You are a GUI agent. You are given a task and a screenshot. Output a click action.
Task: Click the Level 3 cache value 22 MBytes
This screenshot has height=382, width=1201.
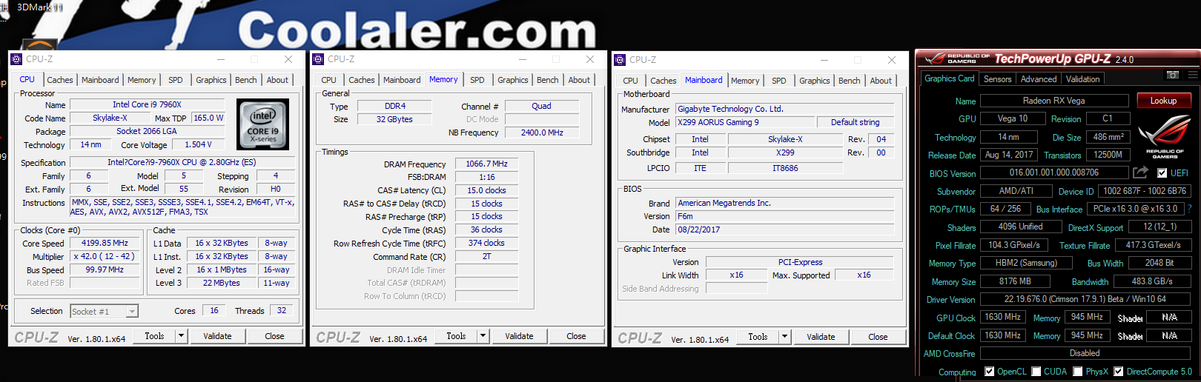(221, 283)
